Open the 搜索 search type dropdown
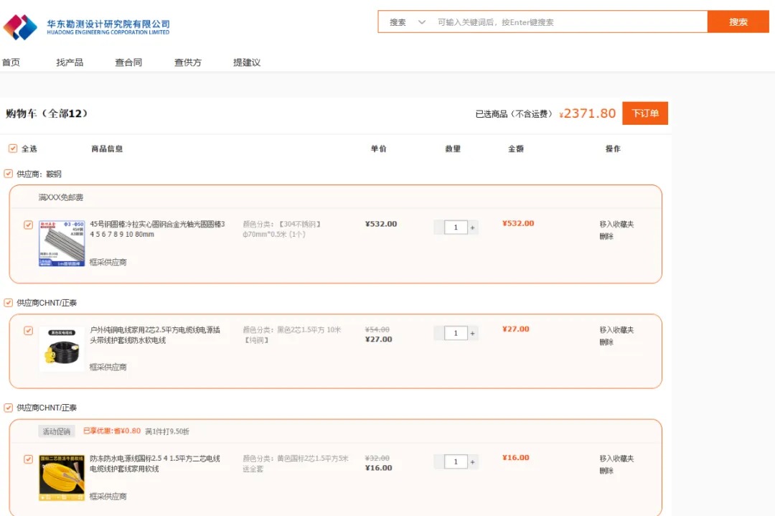The height and width of the screenshot is (516, 775). pyautogui.click(x=408, y=22)
